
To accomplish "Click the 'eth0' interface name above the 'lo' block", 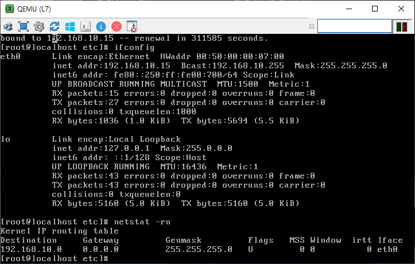I will (x=10, y=57).
